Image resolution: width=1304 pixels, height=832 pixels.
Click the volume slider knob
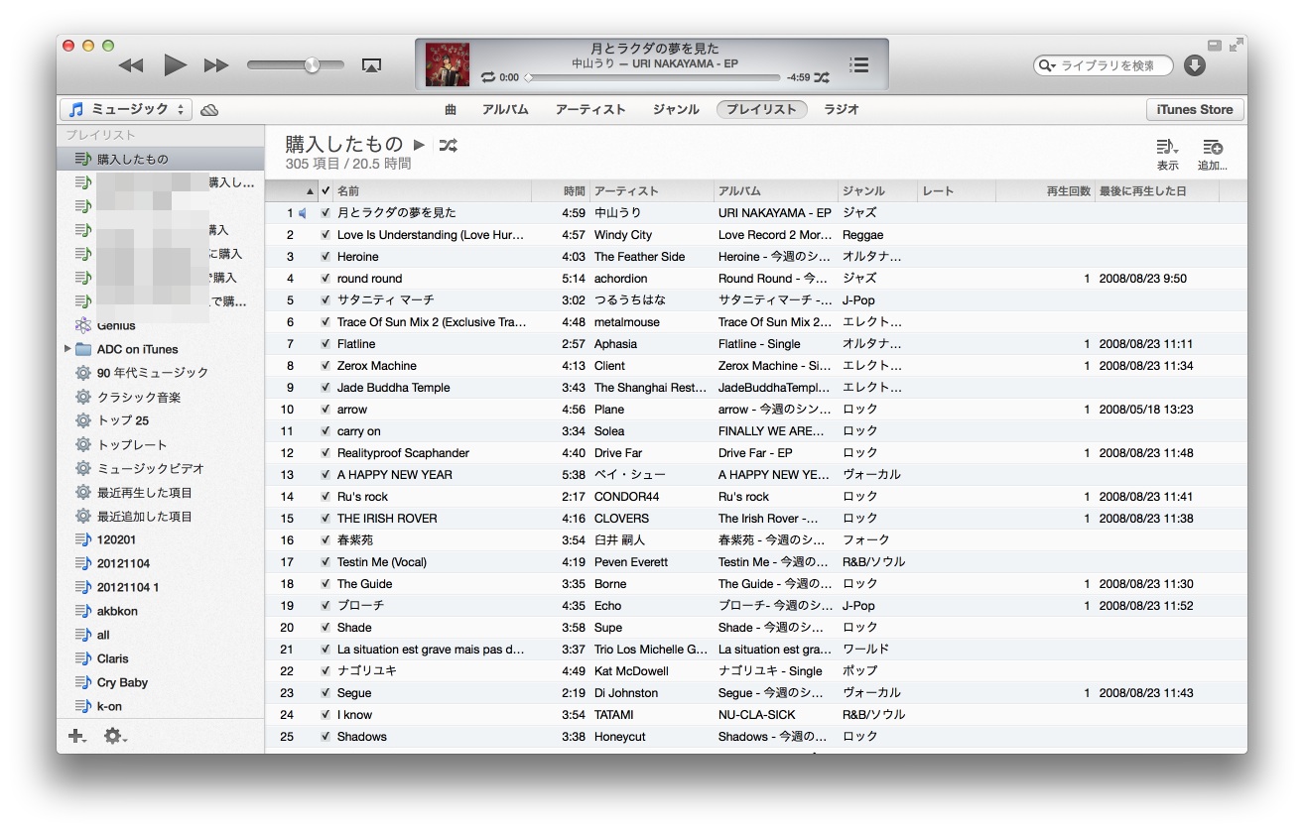[x=312, y=65]
